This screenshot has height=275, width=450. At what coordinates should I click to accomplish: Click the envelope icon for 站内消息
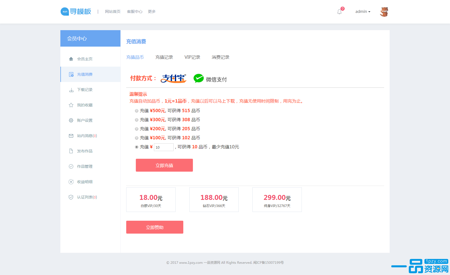(x=71, y=136)
